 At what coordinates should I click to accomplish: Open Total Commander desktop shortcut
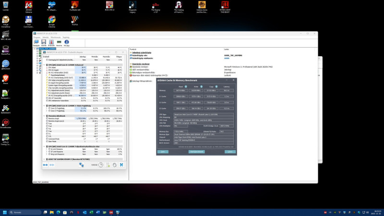[29, 22]
